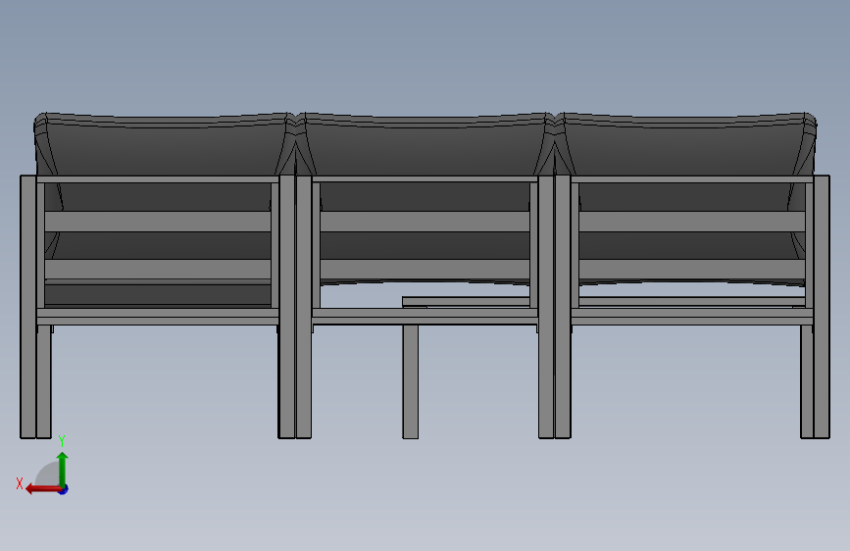This screenshot has height=551, width=850.
Task: Select the upper back slat of the right seat
Action: tap(692, 222)
